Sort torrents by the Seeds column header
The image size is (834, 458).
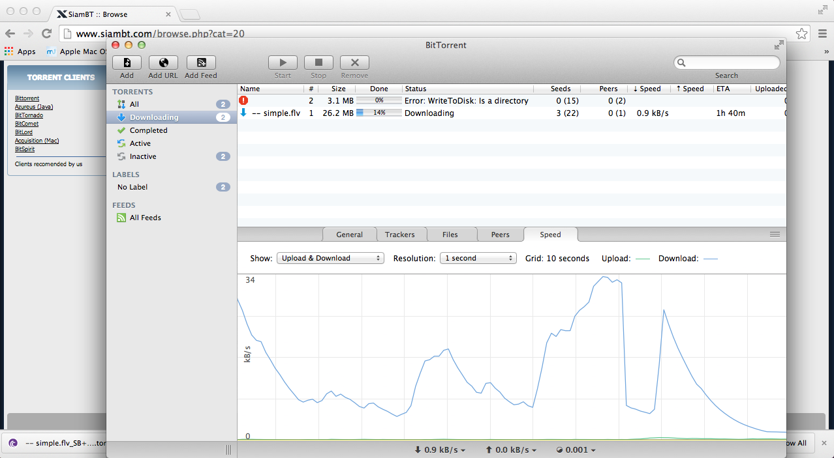557,89
